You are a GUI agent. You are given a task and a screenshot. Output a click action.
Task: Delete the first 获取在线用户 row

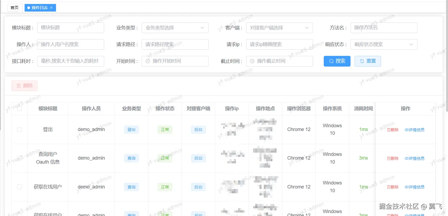click(x=393, y=187)
